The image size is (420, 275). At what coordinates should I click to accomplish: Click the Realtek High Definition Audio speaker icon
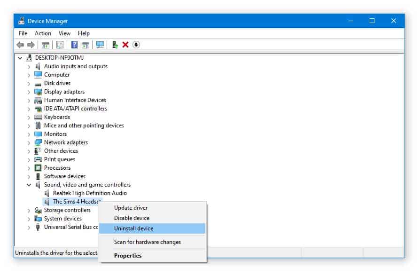[47, 193]
